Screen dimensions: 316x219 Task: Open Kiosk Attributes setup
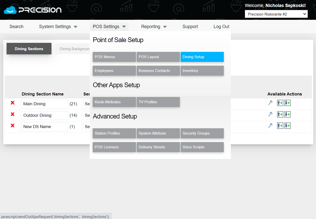(x=114, y=102)
